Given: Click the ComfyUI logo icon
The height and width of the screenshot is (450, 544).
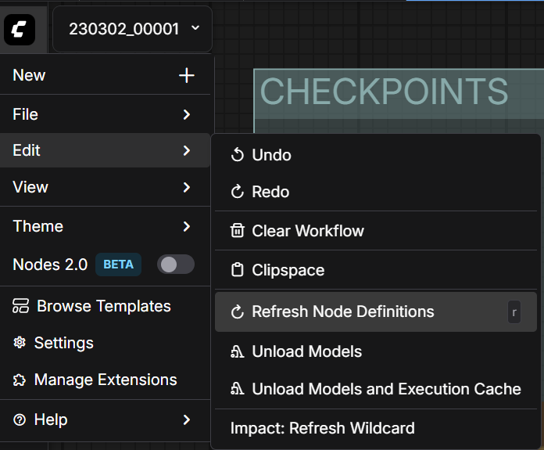Looking at the screenshot, I should pos(20,30).
